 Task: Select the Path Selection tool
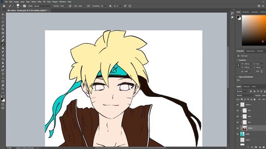pos(3,77)
